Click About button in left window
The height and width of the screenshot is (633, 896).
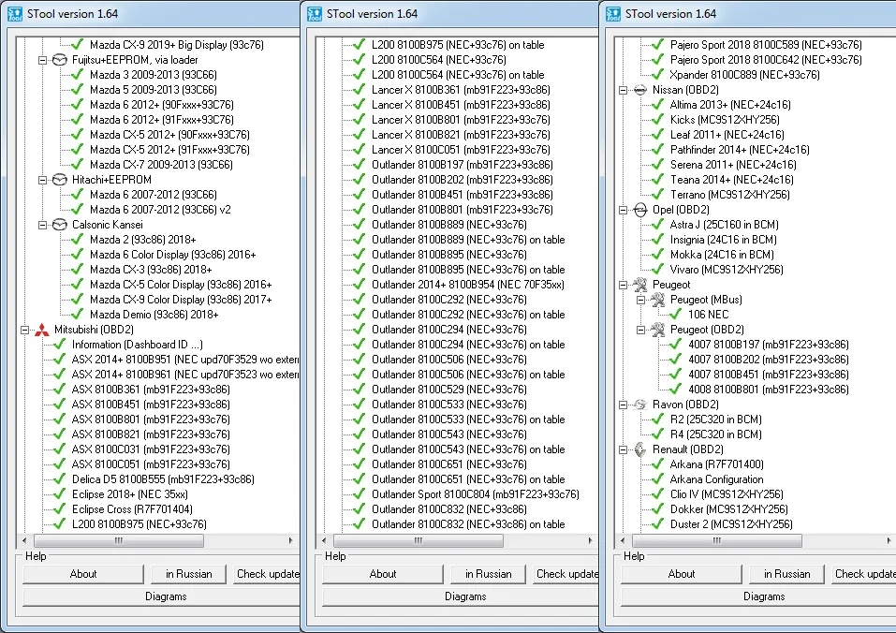pos(82,574)
